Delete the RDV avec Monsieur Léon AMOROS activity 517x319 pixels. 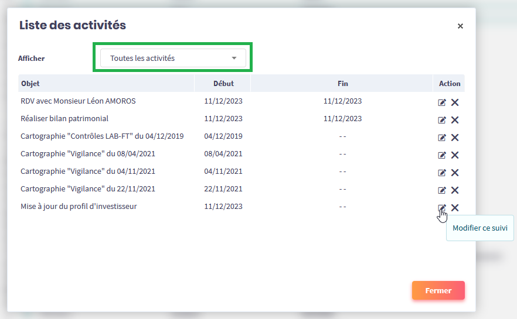pyautogui.click(x=455, y=102)
